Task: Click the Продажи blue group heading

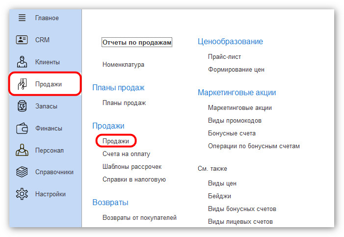Action: click(108, 126)
